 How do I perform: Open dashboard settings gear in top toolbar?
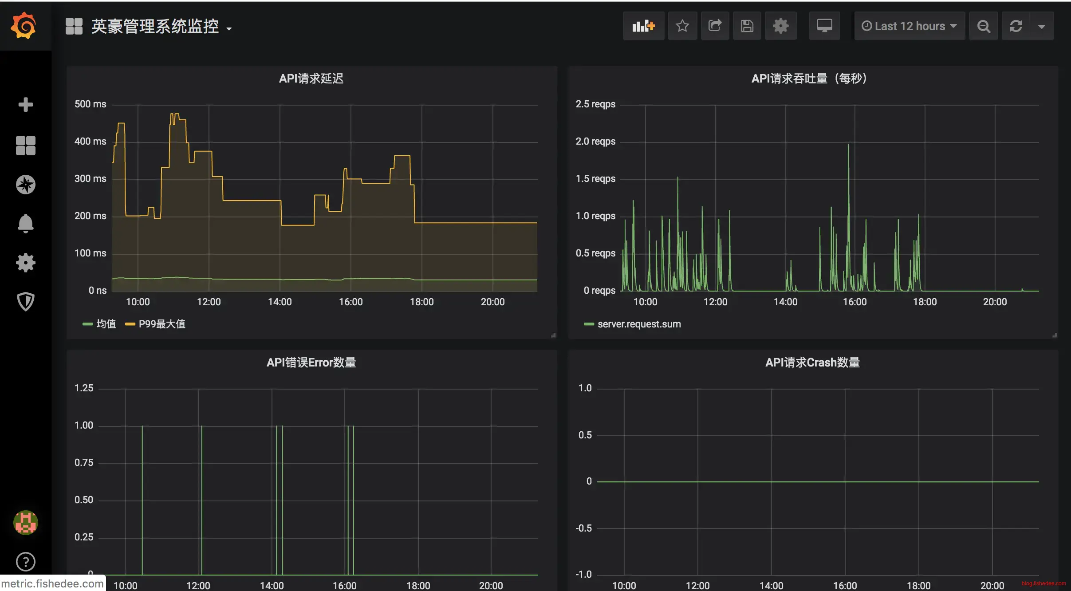pyautogui.click(x=780, y=26)
